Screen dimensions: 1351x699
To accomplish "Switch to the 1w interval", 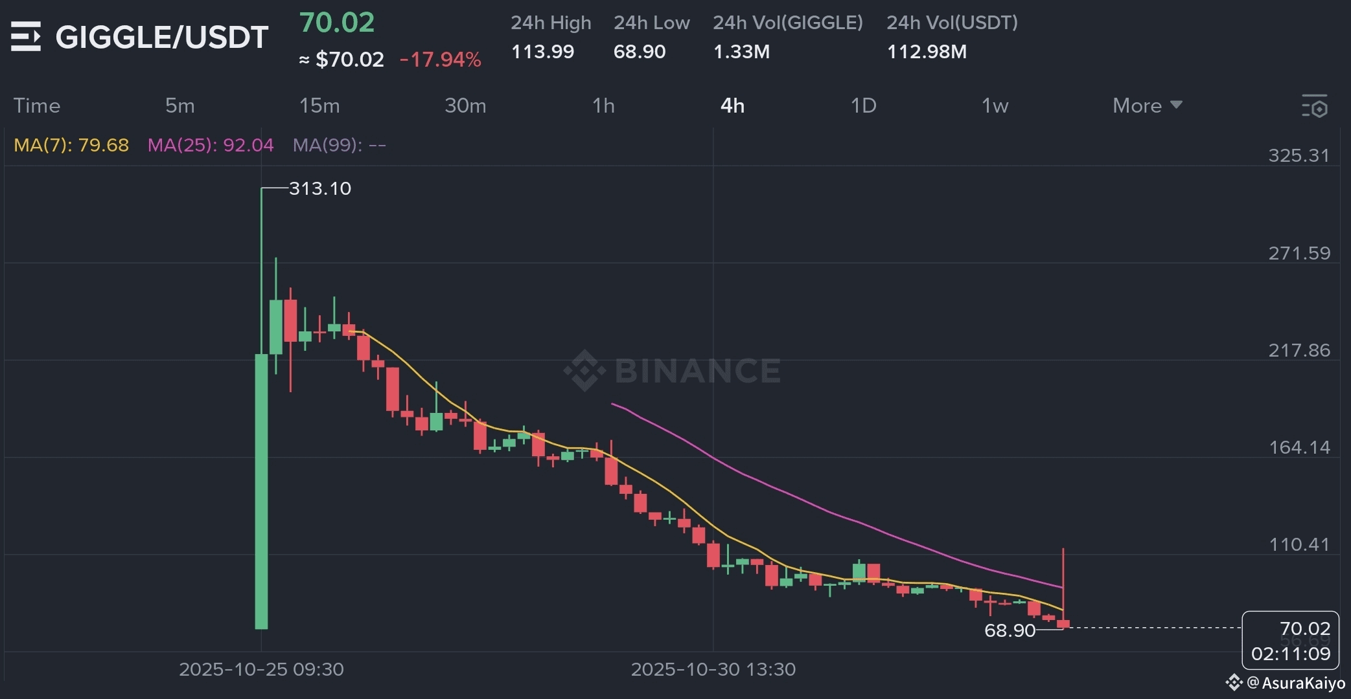I will point(995,105).
